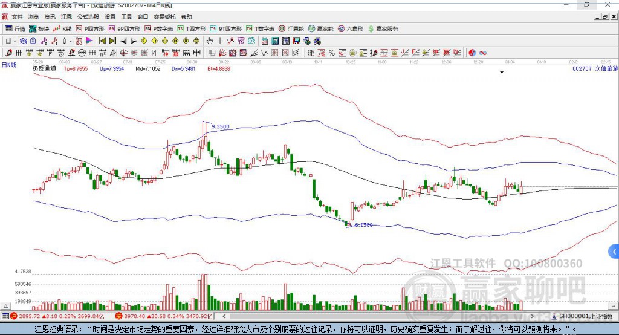Click the black right arrow icon
The height and width of the screenshot is (335, 619).
point(134,41)
